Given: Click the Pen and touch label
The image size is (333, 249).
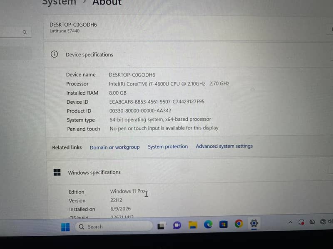Looking at the screenshot, I should 84,129.
